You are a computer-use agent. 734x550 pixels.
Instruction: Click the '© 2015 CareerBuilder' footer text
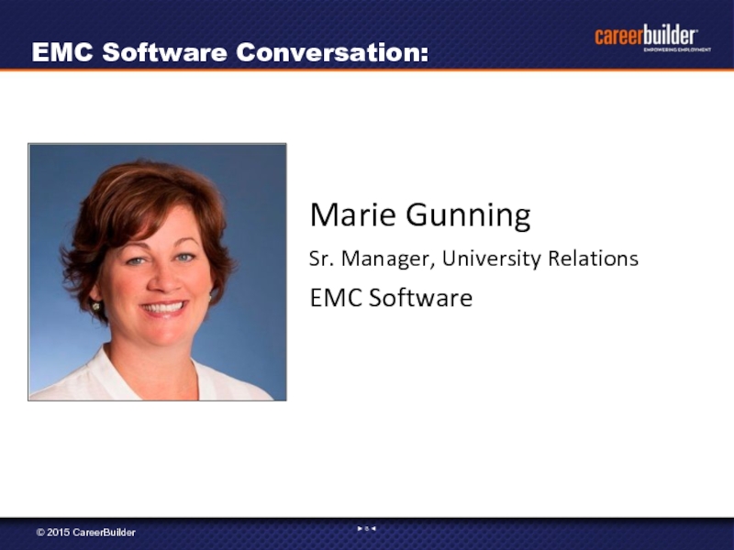tap(86, 533)
